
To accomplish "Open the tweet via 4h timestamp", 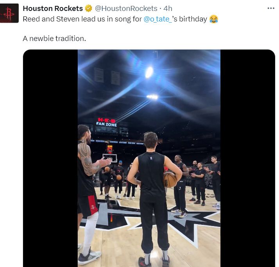I will (168, 9).
